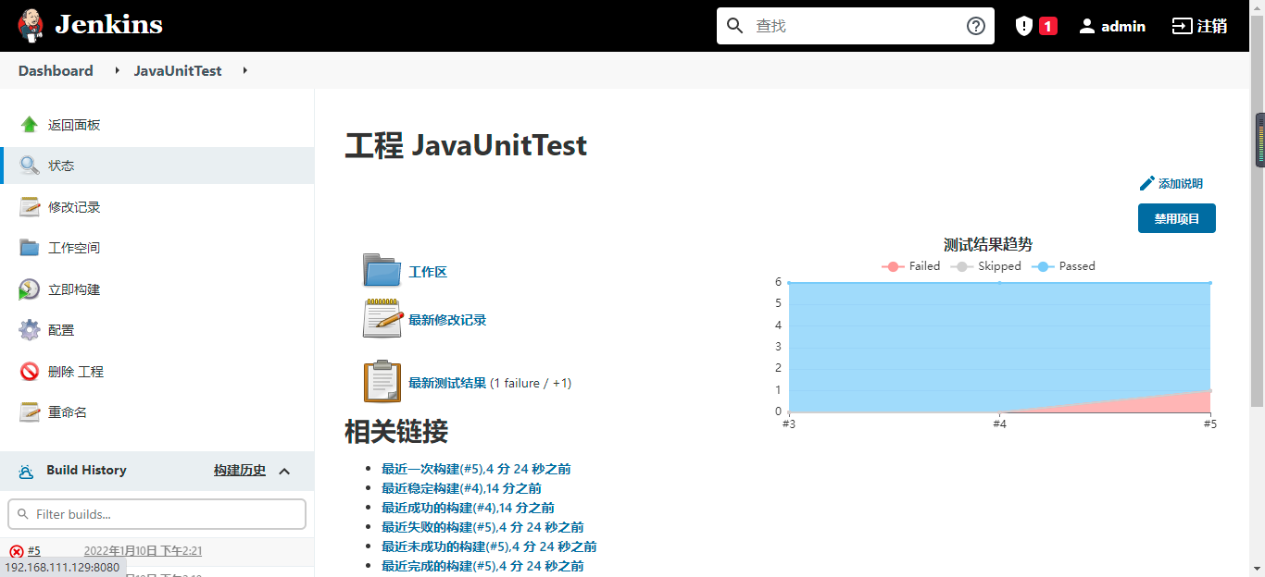Click the magnifier 状态 icon in sidebar

30,166
